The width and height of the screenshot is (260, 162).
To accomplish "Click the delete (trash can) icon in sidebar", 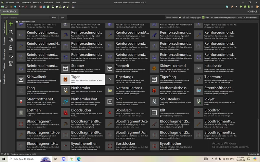I will tap(11, 47).
